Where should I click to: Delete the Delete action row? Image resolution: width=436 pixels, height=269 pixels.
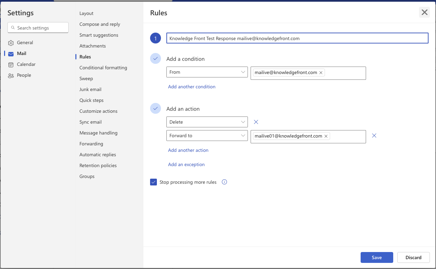[x=256, y=122]
